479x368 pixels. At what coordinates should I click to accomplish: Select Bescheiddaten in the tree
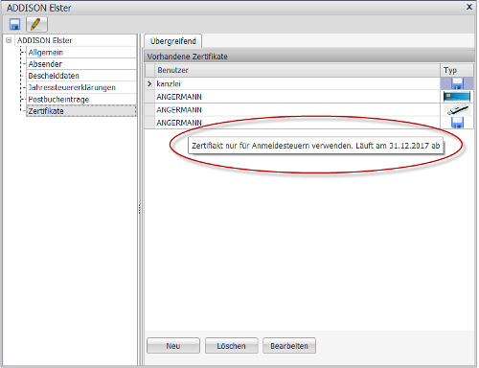click(x=54, y=76)
